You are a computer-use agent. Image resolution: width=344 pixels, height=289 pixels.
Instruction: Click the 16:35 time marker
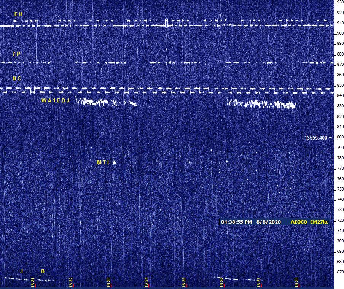click(184, 282)
